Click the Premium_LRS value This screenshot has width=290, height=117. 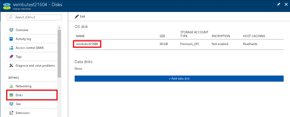click(190, 44)
